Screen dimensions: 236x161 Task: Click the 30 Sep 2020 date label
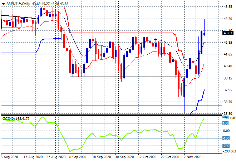(124, 157)
